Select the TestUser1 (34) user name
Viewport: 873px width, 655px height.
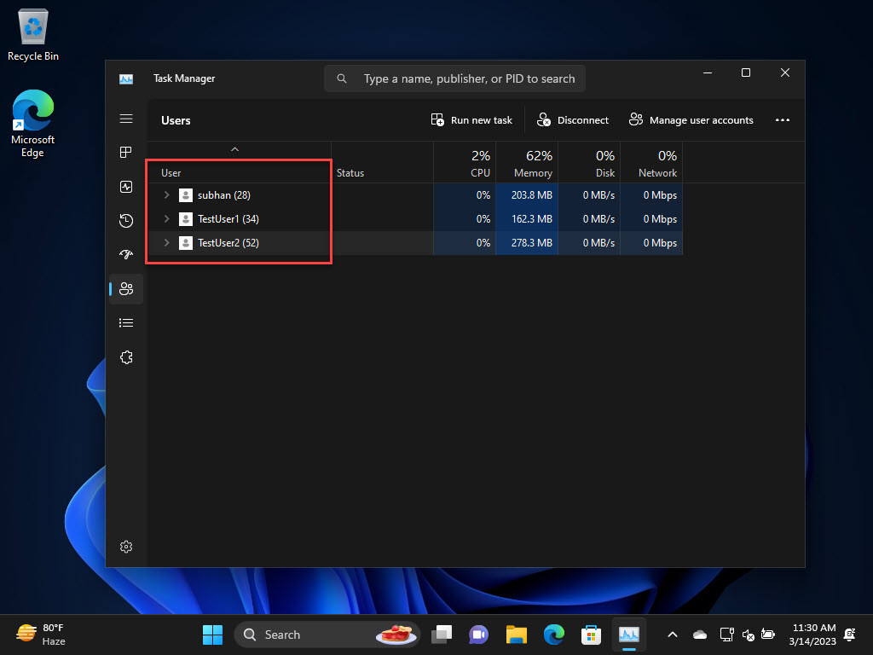tap(228, 219)
